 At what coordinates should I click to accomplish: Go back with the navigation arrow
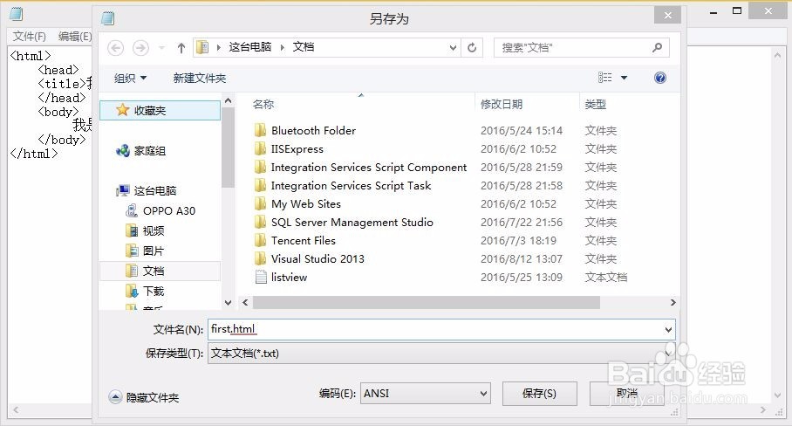pyautogui.click(x=116, y=48)
